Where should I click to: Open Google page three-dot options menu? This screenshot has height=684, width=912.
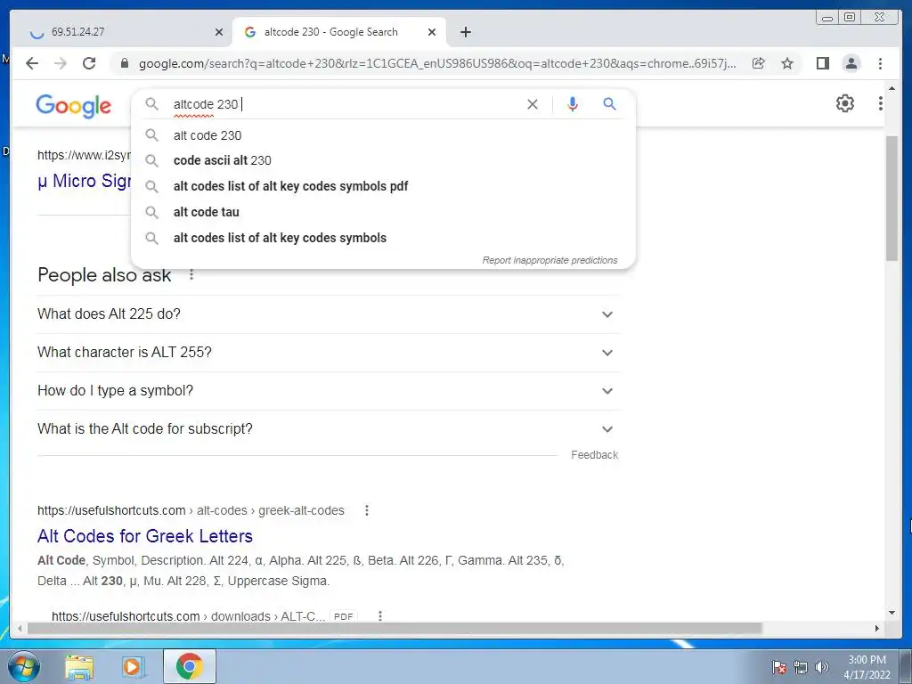pyautogui.click(x=880, y=103)
